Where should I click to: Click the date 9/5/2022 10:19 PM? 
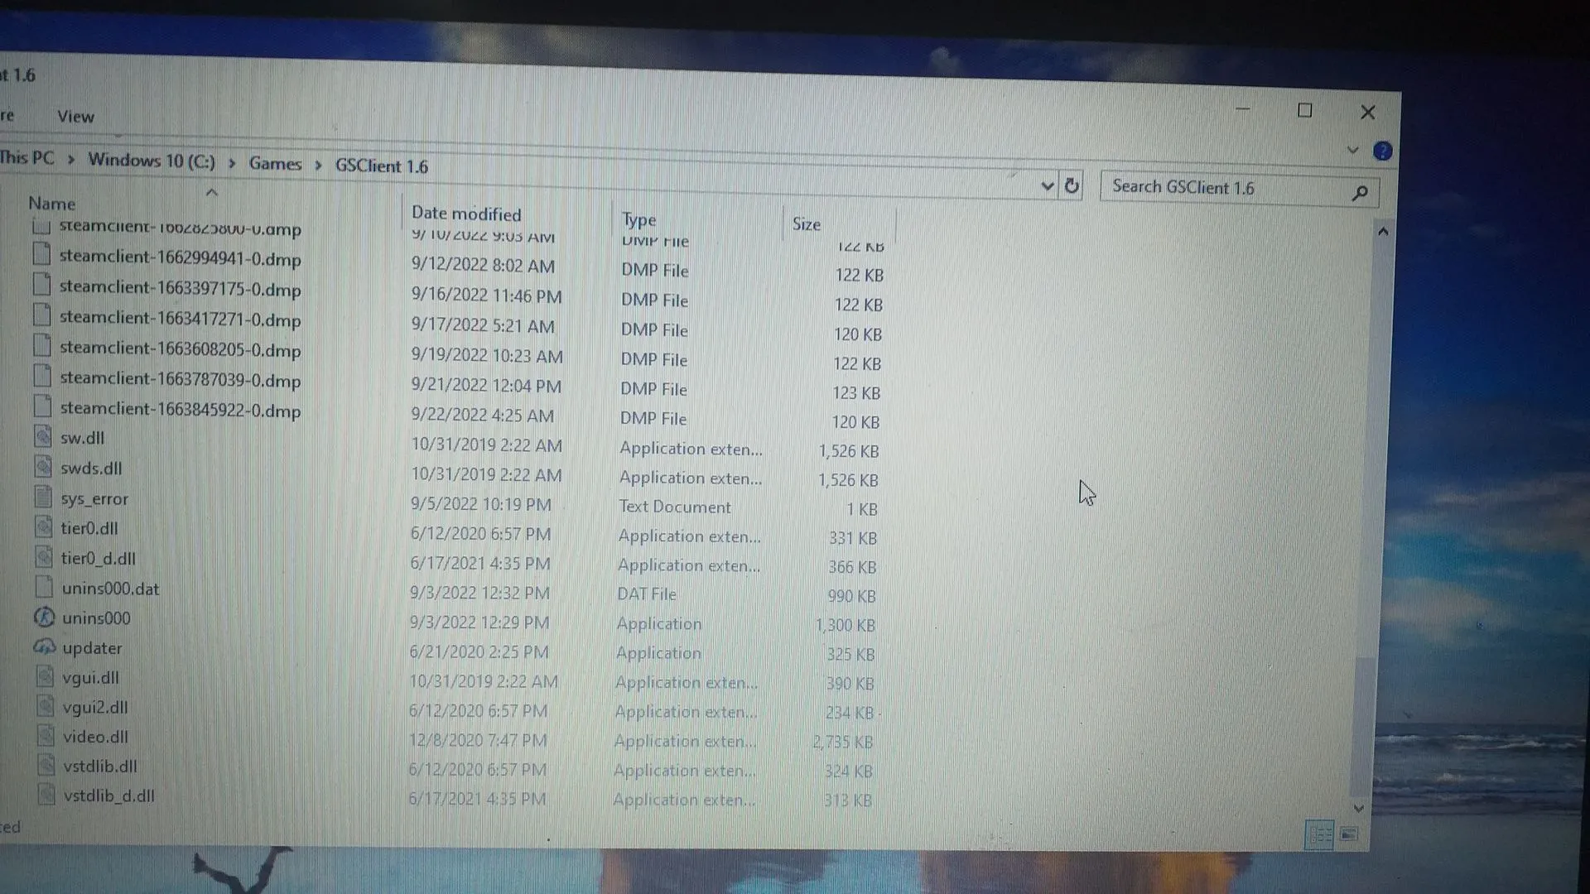480,504
